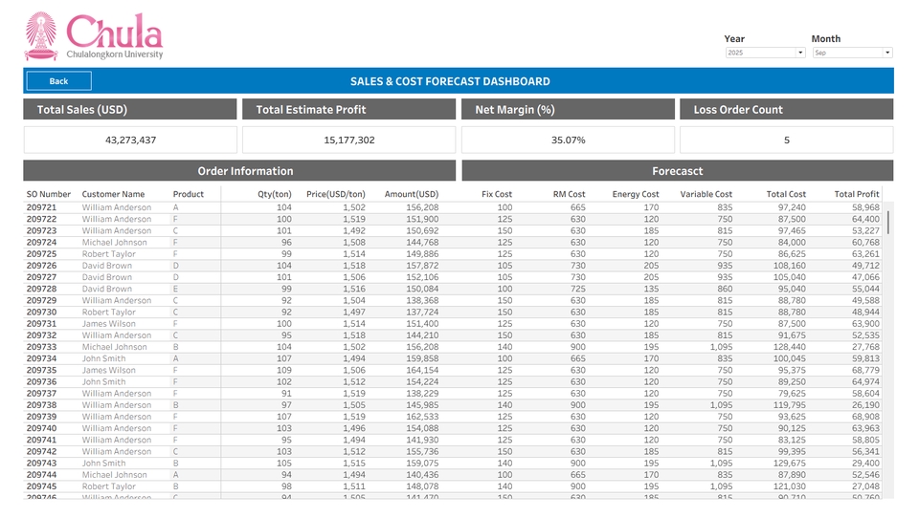Click the Chulalongkorn University logo

pyautogui.click(x=94, y=36)
